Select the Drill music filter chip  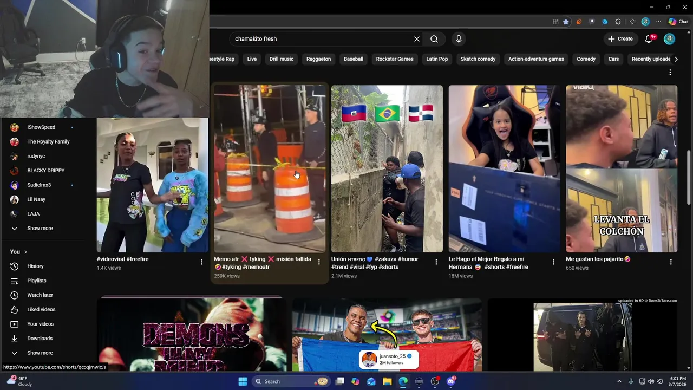(x=282, y=59)
